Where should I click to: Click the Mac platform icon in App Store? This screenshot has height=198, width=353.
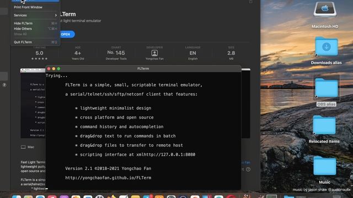click(x=23, y=147)
